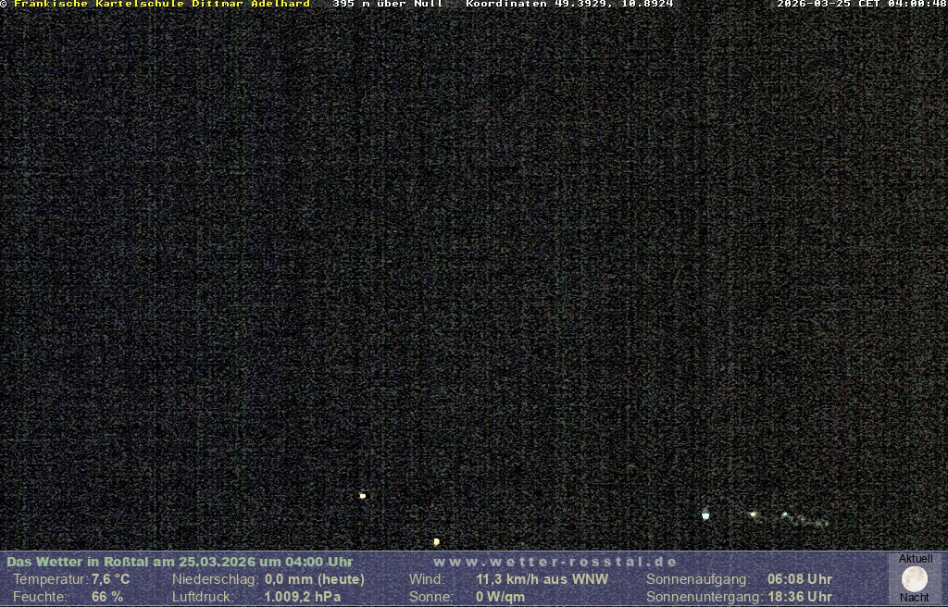The image size is (948, 607).
Task: Click the temperature value 7,6 °C
Action: 110,579
